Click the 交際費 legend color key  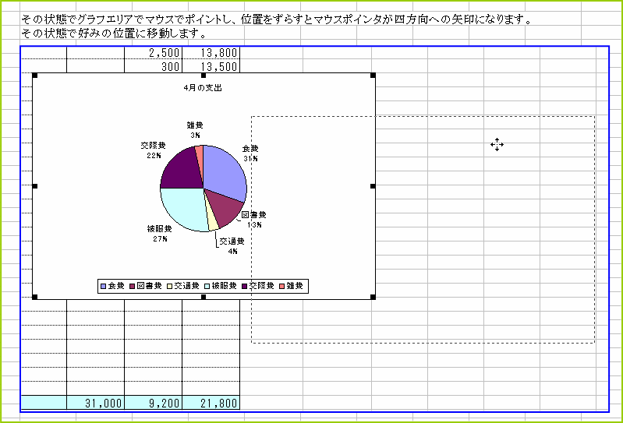click(244, 286)
